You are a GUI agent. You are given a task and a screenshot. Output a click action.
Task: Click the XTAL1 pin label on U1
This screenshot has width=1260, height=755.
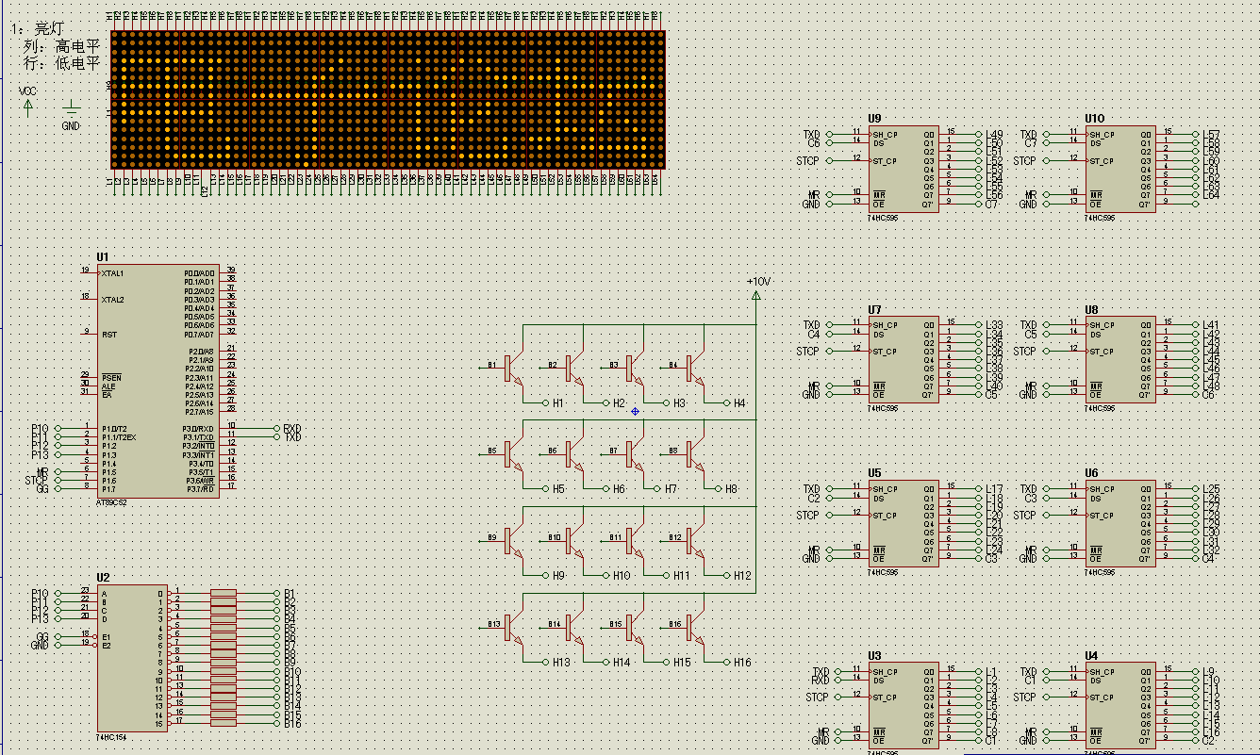[x=112, y=273]
